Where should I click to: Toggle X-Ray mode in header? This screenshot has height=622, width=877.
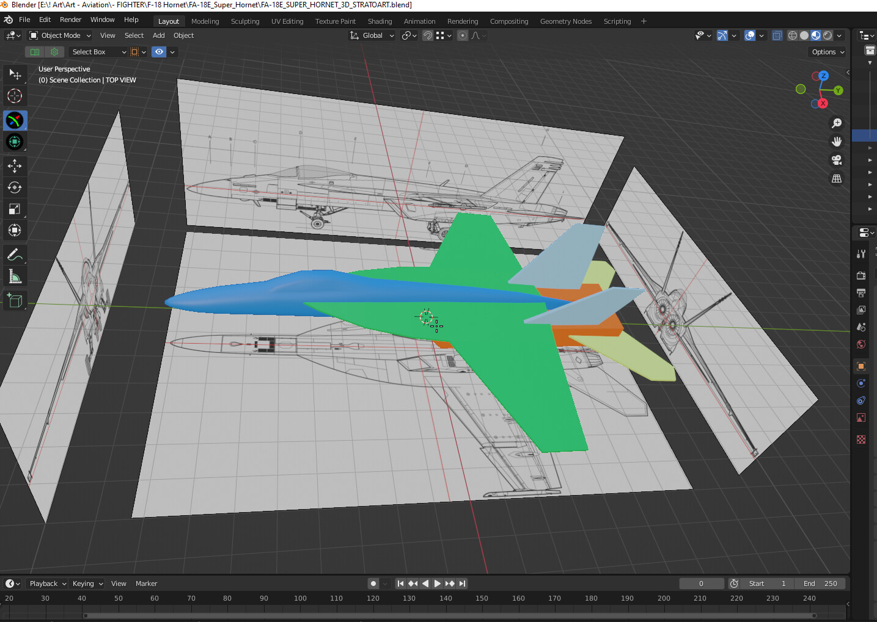click(777, 35)
